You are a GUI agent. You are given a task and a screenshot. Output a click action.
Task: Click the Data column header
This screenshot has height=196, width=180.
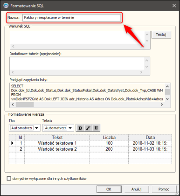(x=150, y=137)
